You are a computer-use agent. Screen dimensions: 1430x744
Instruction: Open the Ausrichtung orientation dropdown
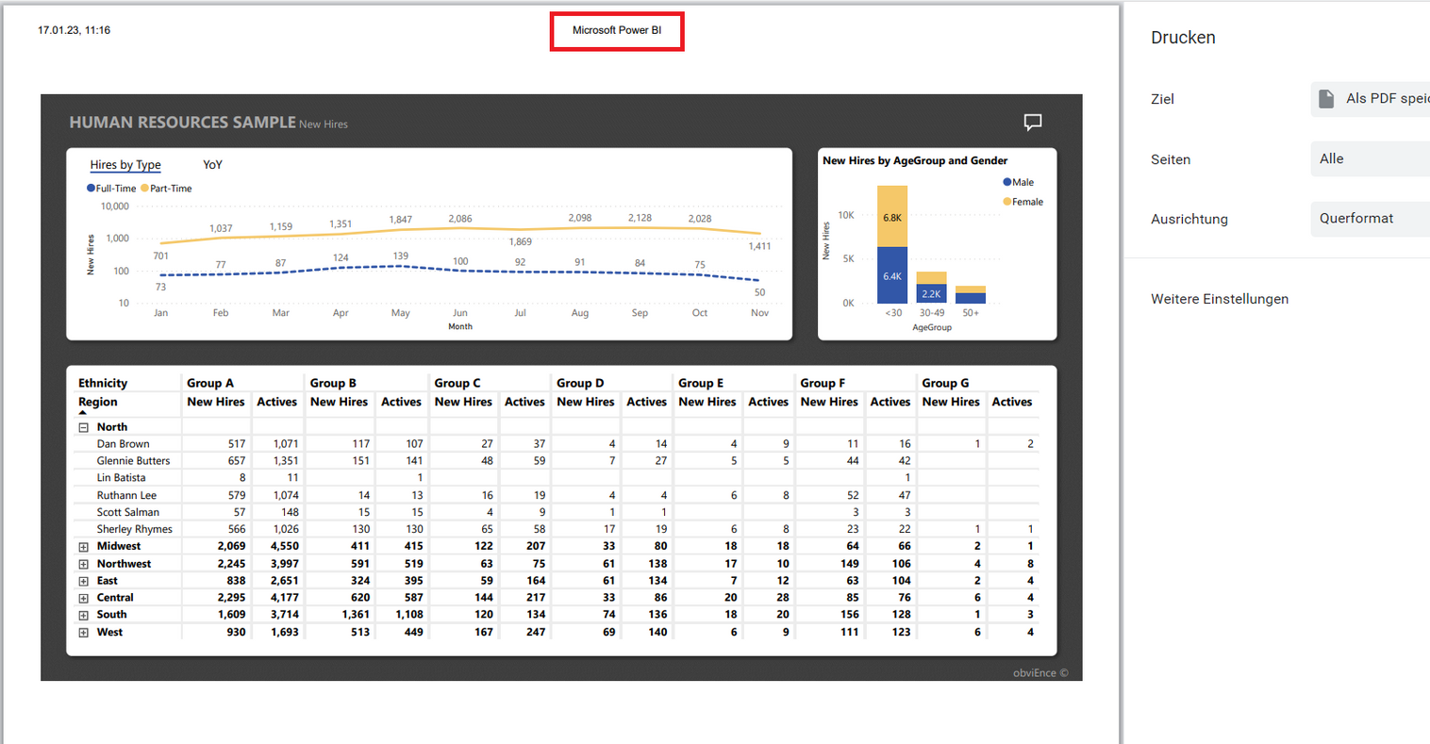(x=1371, y=219)
